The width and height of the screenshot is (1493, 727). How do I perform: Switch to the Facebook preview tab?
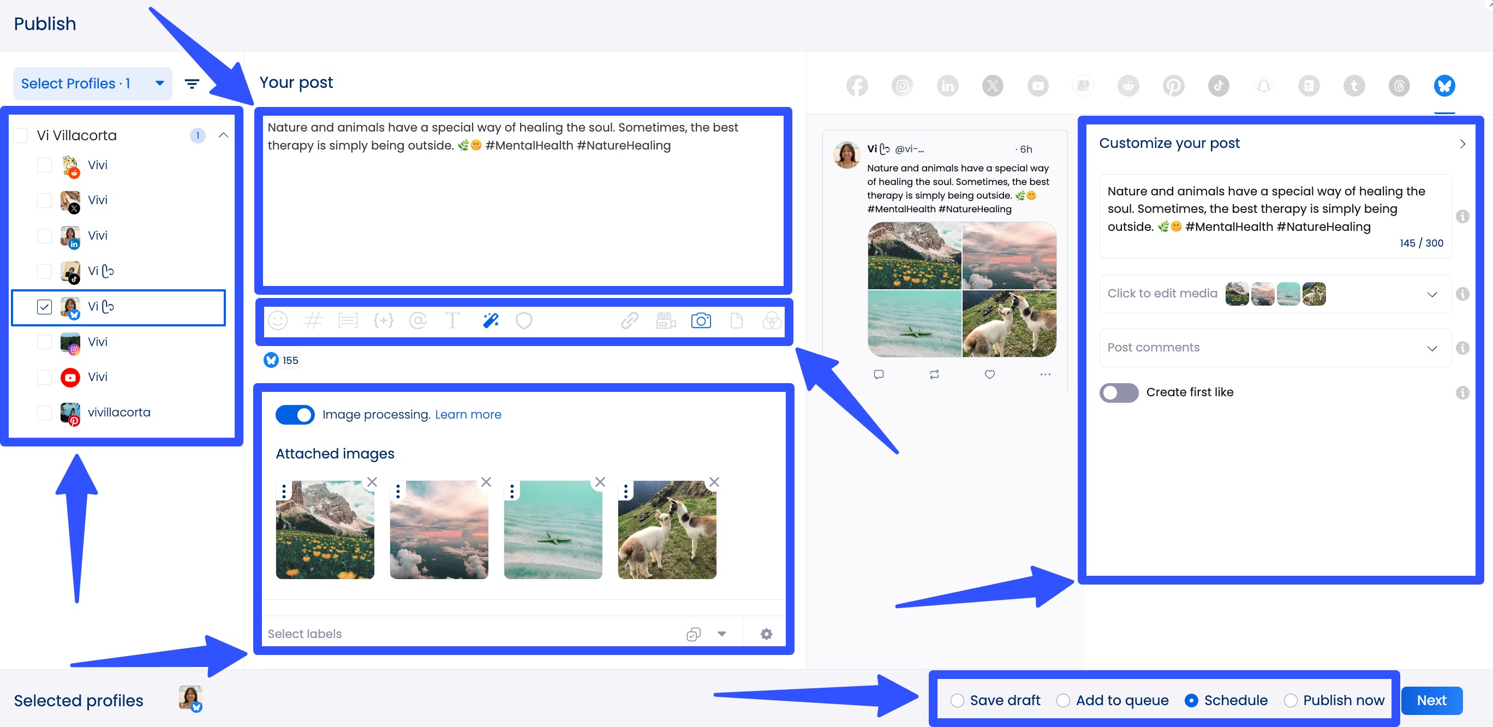coord(857,85)
